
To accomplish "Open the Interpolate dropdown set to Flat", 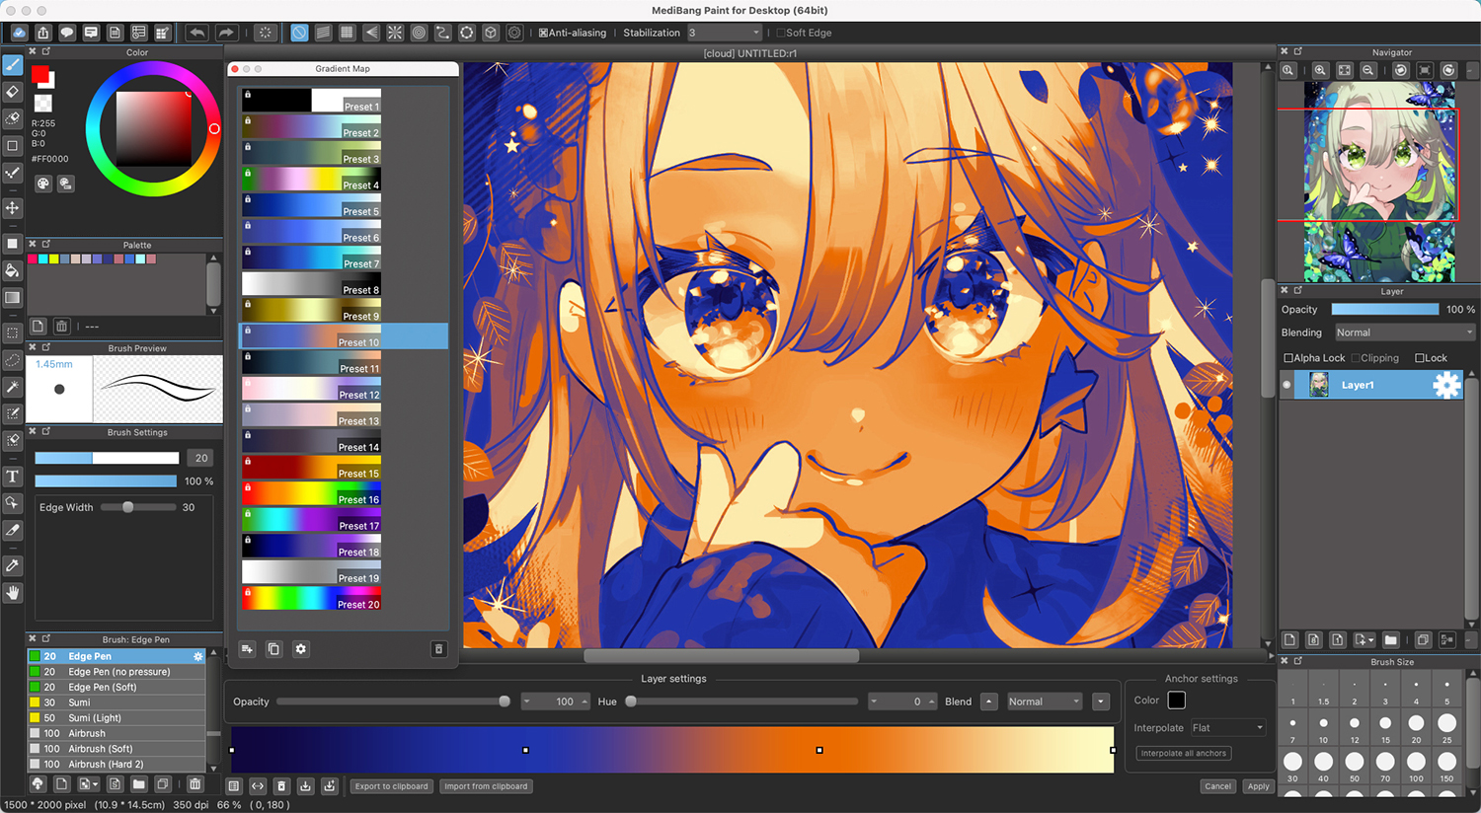I will coord(1227,727).
